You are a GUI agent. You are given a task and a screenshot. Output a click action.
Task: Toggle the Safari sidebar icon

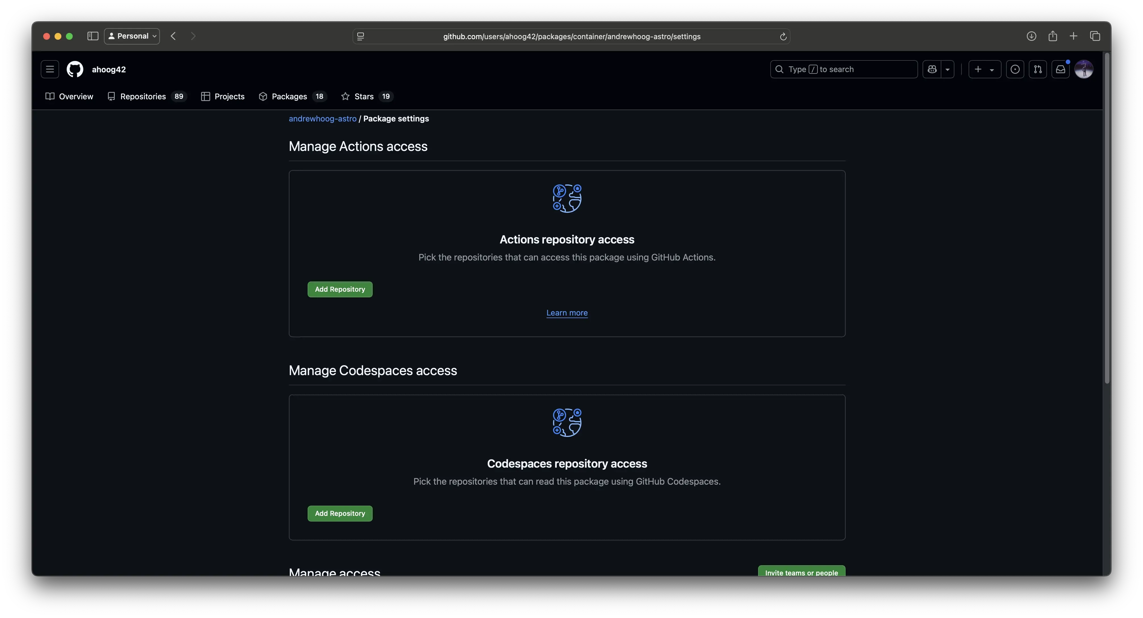(92, 36)
